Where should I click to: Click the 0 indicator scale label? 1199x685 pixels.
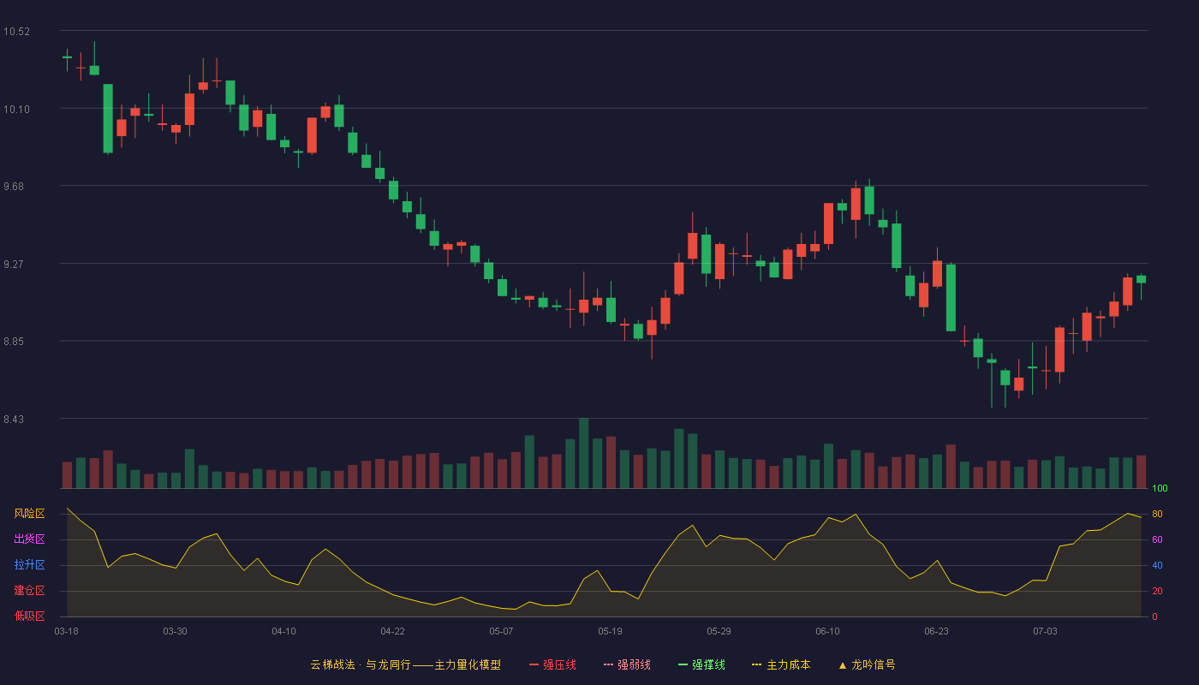[1154, 616]
